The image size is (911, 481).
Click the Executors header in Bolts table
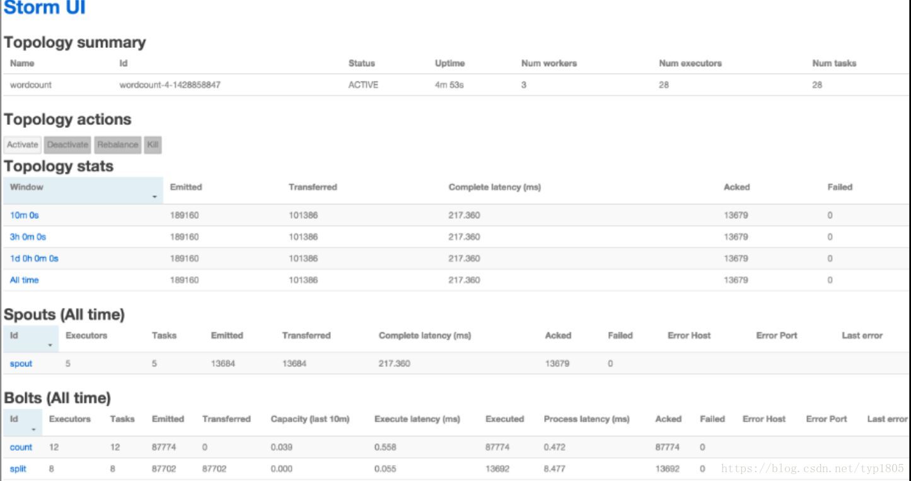[70, 419]
